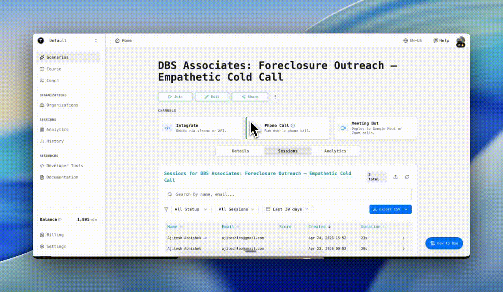
Task: Sort by Created column header
Action: click(x=320, y=227)
